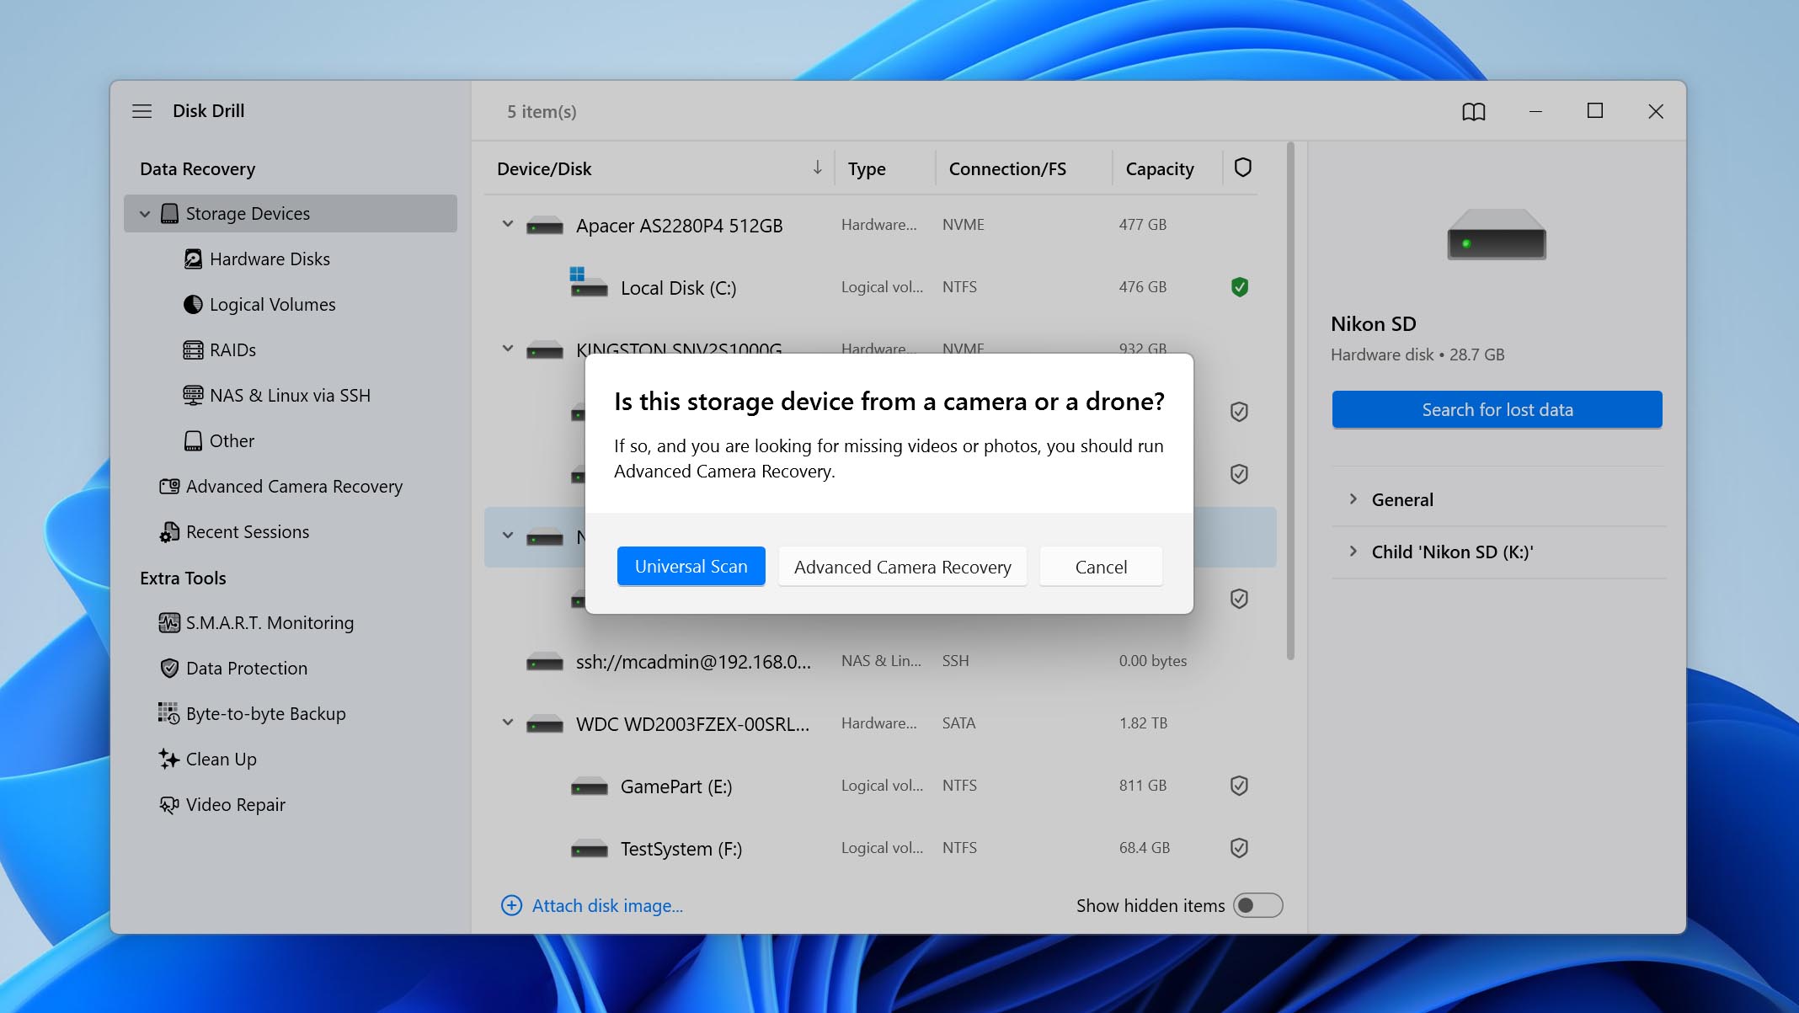Choose Universal Scan in the dialog
1799x1013 pixels.
[x=691, y=566]
